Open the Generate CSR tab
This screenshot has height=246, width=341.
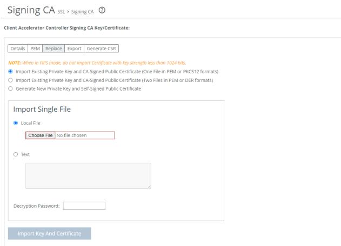pos(101,49)
